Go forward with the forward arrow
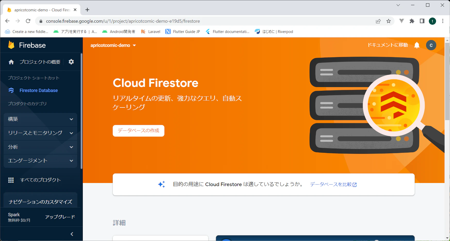 18,21
